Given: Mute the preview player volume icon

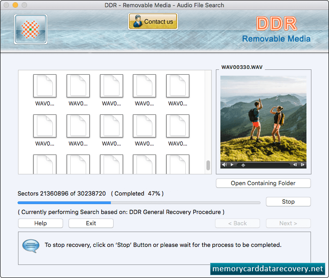Looking at the screenshot, I should coord(224,165).
